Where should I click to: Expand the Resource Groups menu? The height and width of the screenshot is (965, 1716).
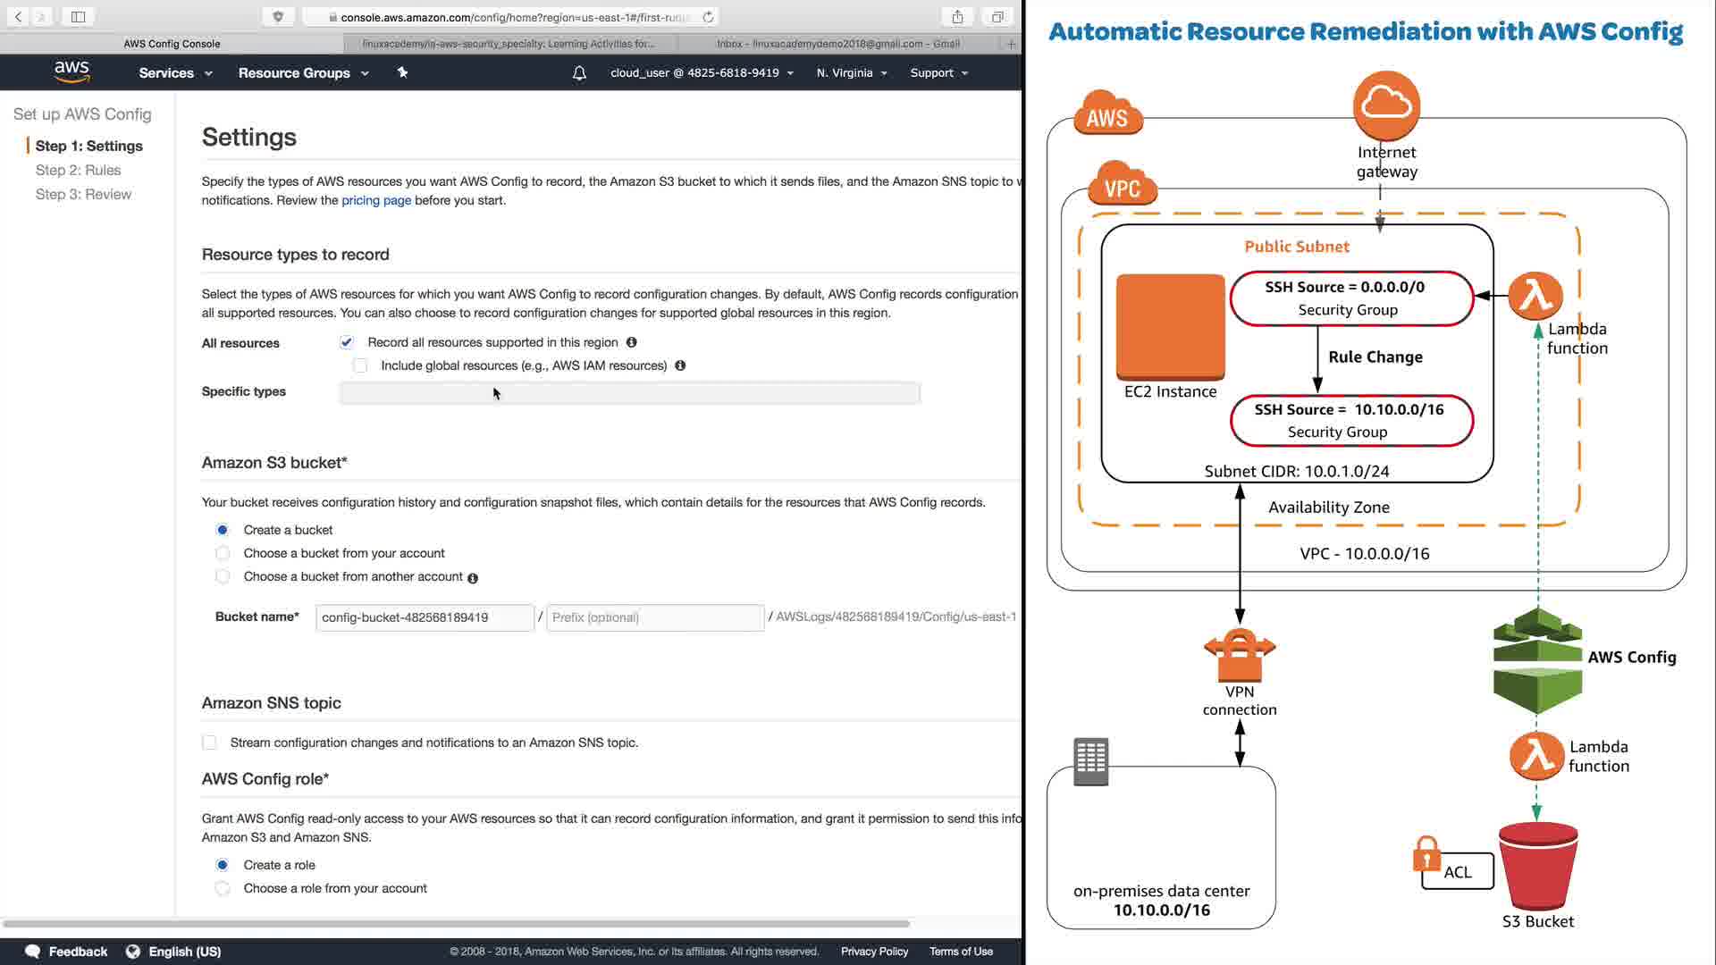(x=303, y=73)
